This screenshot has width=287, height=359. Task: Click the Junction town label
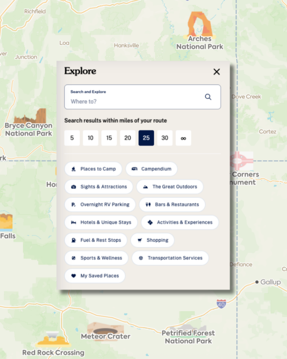tap(26, 57)
